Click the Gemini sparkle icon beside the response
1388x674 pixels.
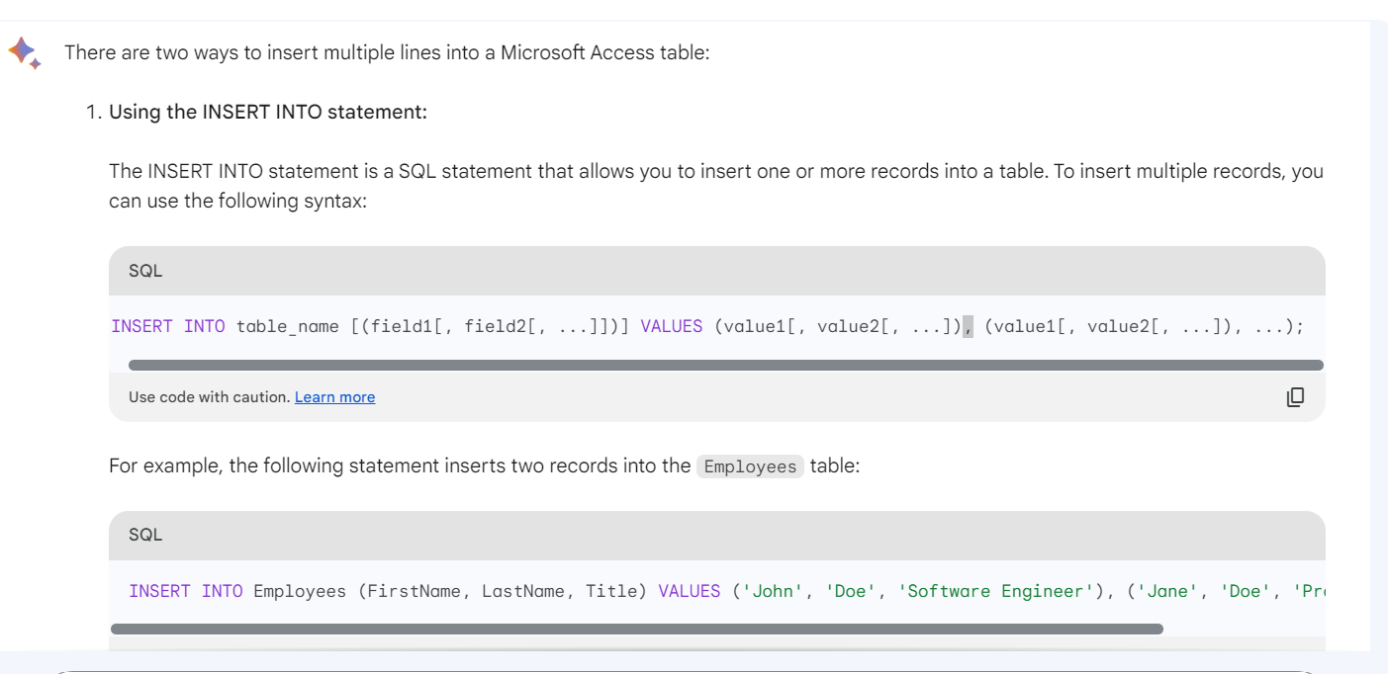tap(25, 52)
